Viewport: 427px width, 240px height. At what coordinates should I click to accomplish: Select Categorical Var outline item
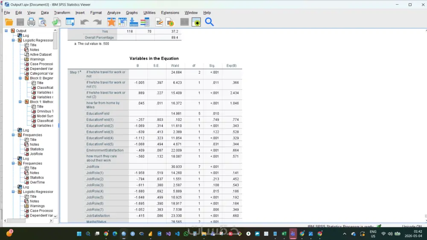pyautogui.click(x=41, y=73)
